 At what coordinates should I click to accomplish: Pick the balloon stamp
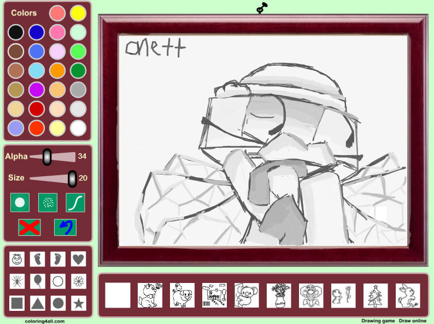click(x=37, y=281)
